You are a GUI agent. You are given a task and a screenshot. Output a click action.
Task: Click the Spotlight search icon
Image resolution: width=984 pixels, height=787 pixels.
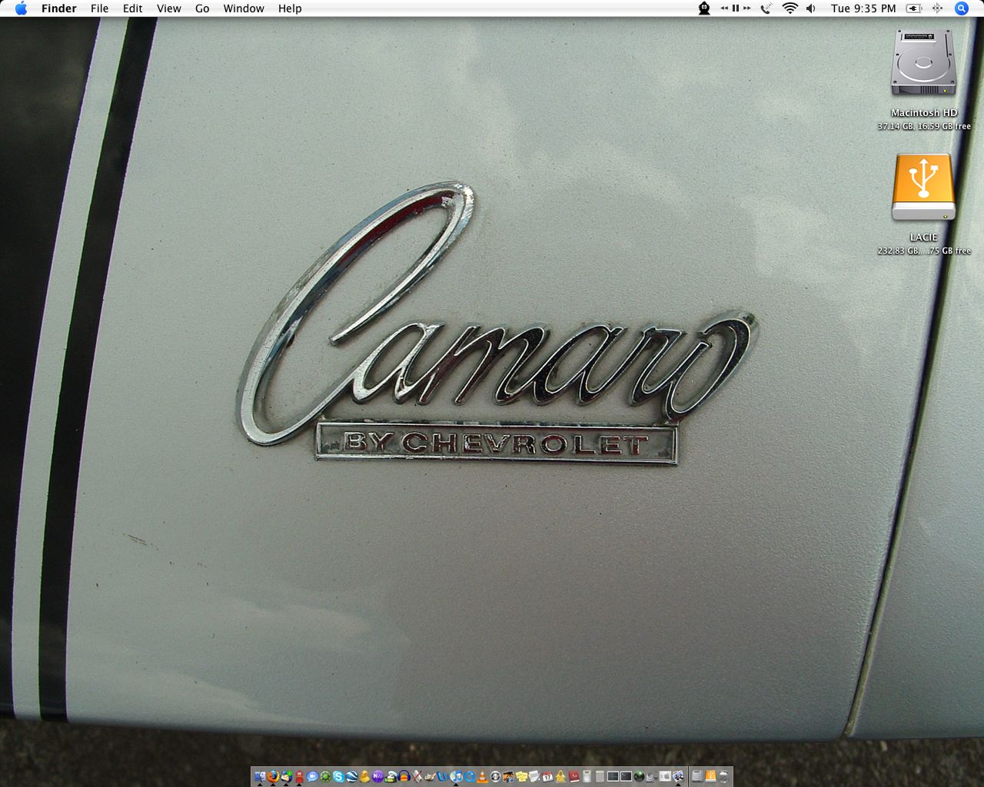(962, 8)
